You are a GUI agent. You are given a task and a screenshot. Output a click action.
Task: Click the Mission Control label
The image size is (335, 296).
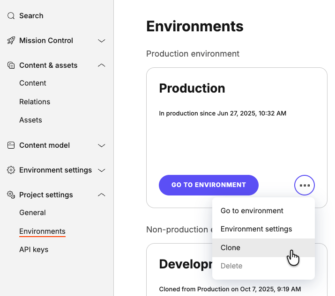(46, 41)
